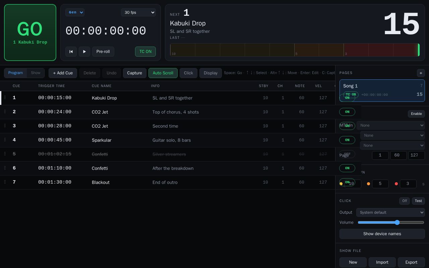Hit the big GO button
This screenshot has width=429, height=268.
[x=30, y=32]
